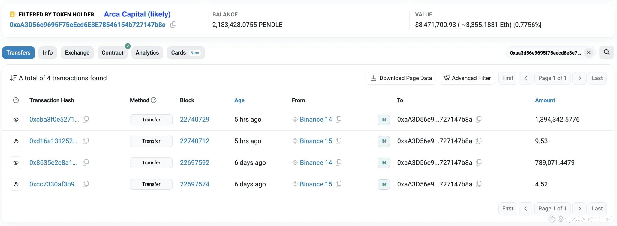This screenshot has height=226, width=617.
Task: Open the Advanced Filter options
Action: [x=467, y=78]
